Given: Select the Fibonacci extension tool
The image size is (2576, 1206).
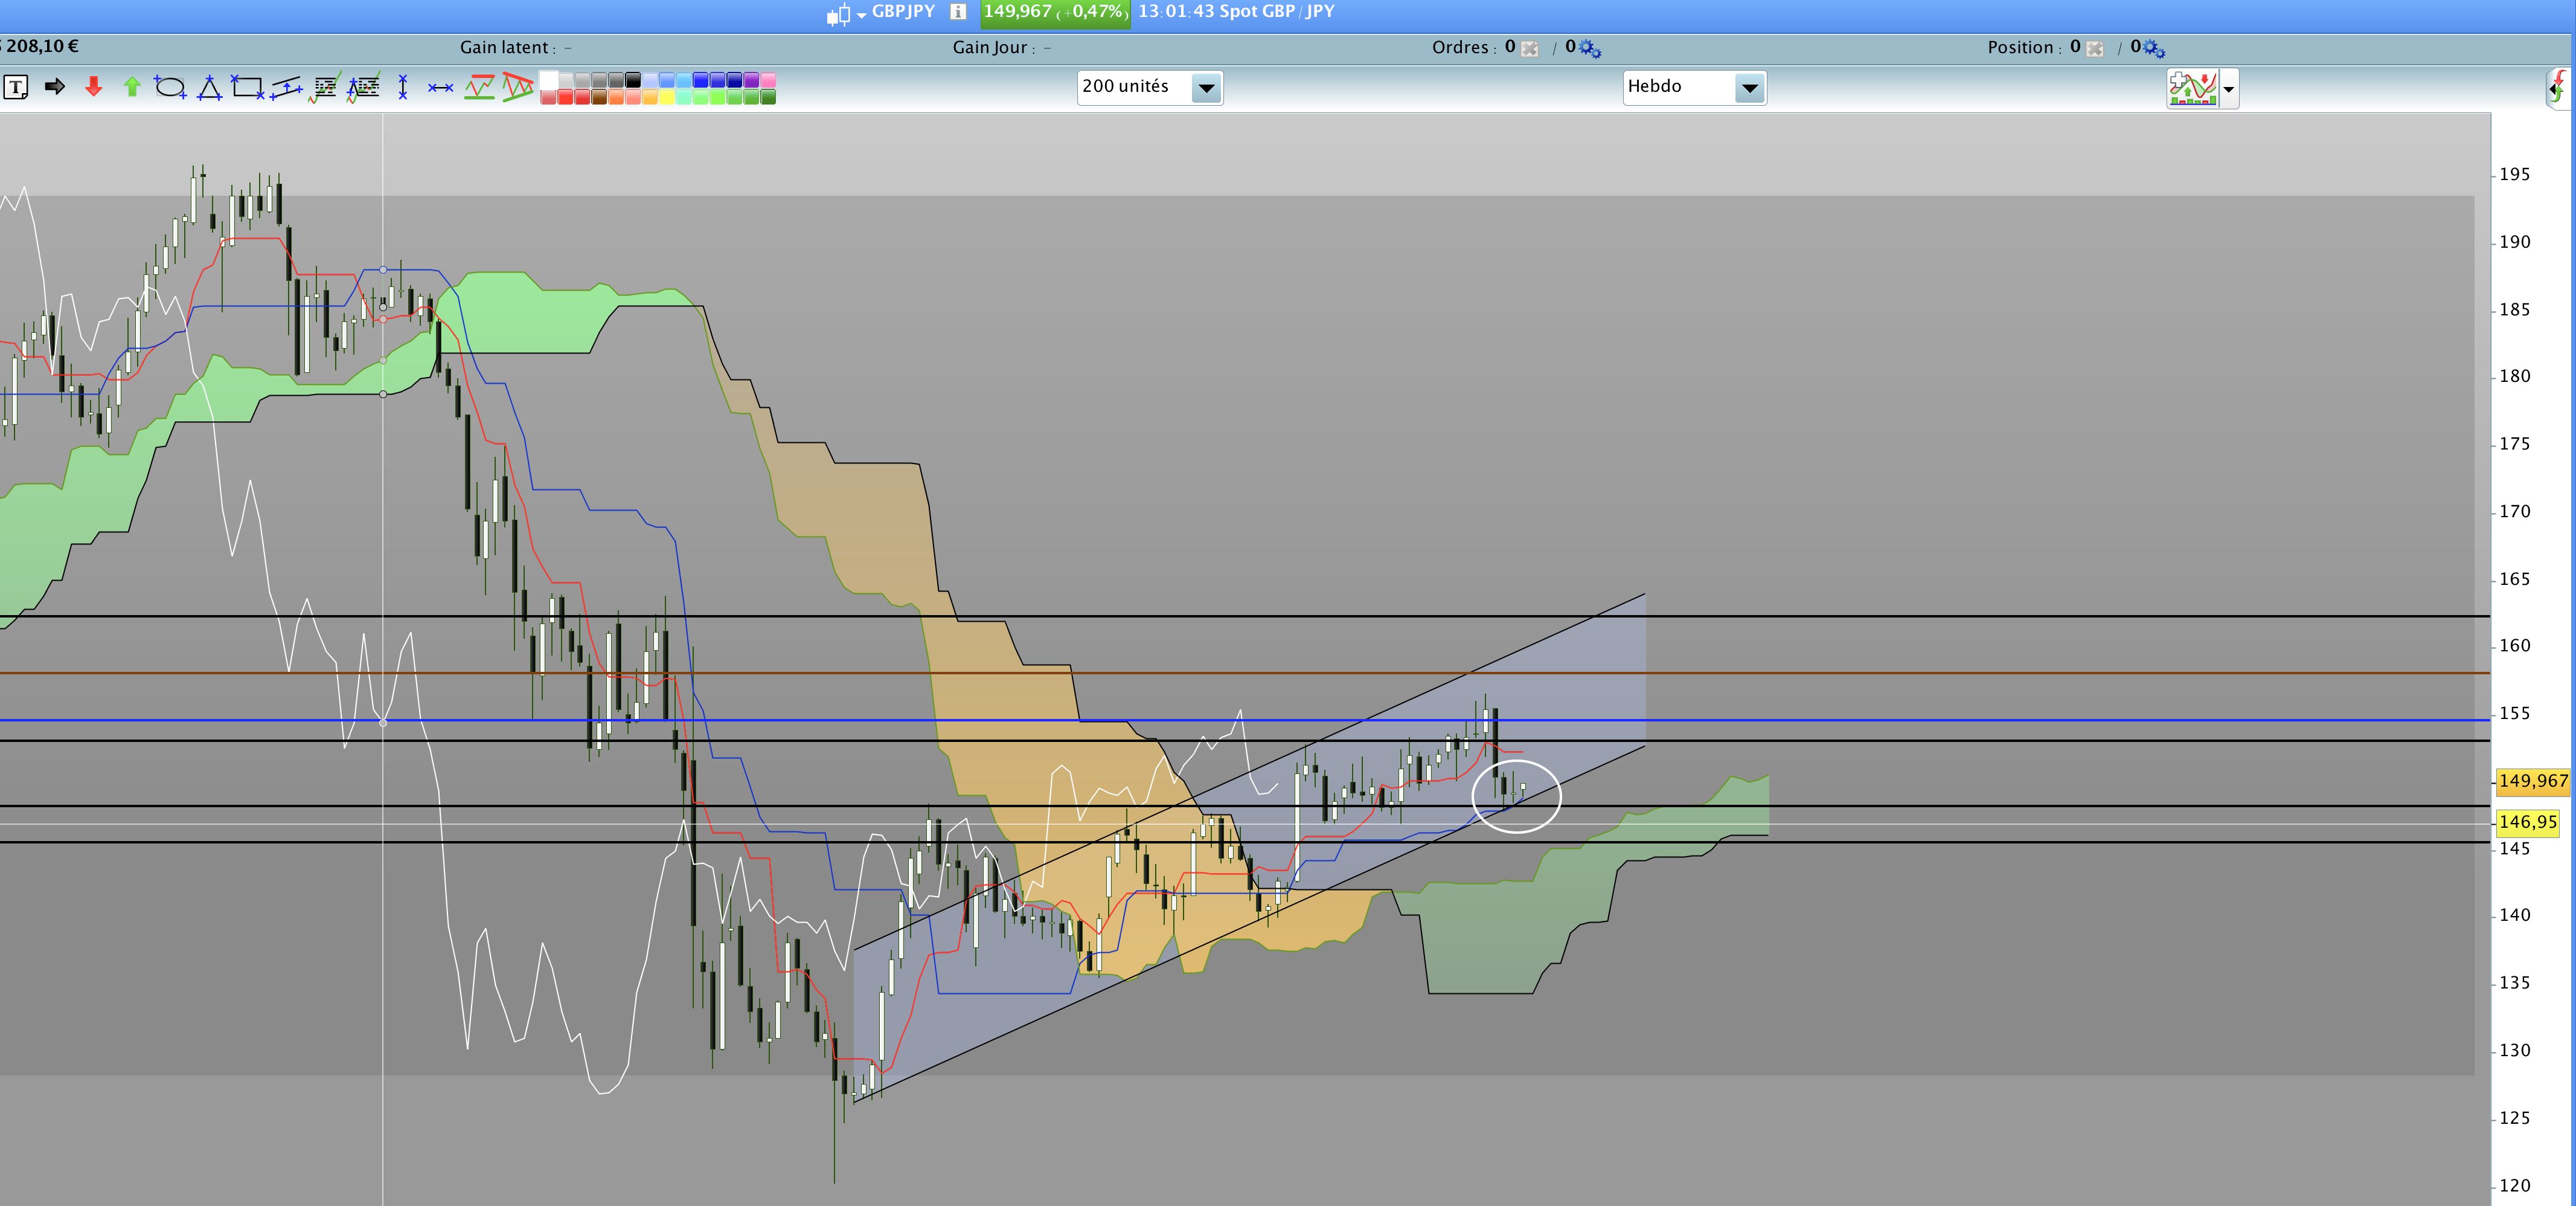Looking at the screenshot, I should click(x=363, y=87).
